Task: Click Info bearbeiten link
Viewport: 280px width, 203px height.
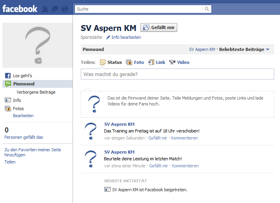Action: point(126,37)
